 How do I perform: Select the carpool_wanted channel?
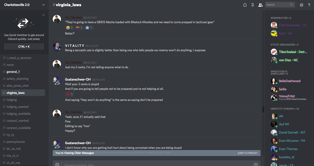pos(17,121)
